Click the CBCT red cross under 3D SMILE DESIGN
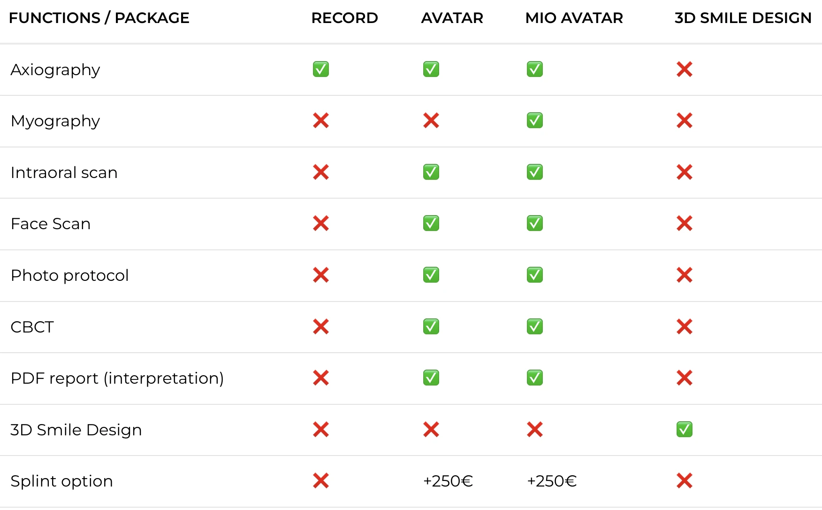 (685, 326)
